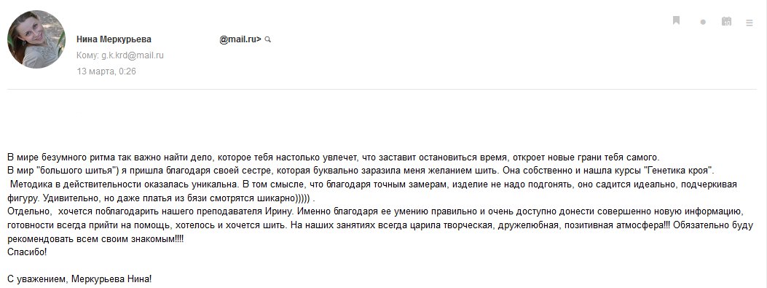Flag this email with the bookmark icon
The width and height of the screenshot is (767, 288).
point(677,20)
